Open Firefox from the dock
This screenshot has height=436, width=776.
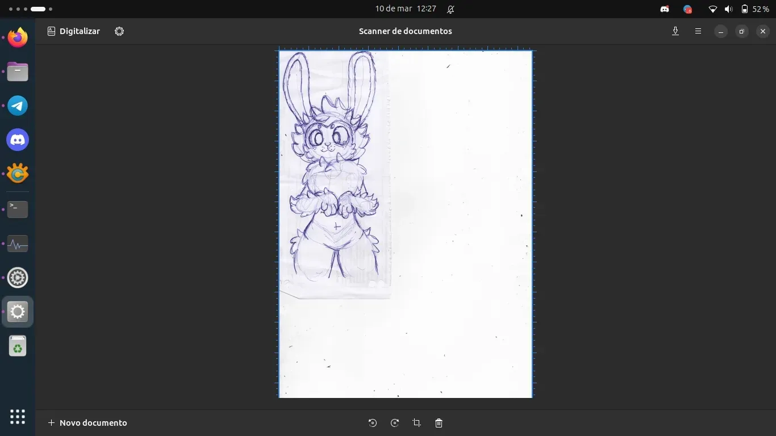pyautogui.click(x=18, y=38)
